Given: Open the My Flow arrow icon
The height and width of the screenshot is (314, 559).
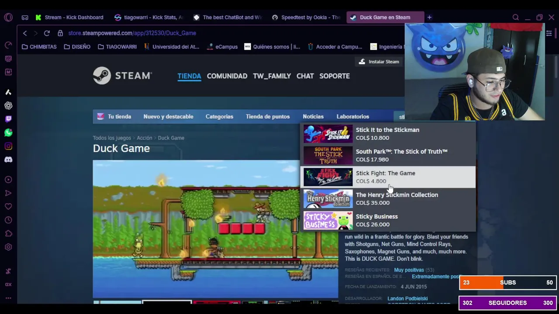Looking at the screenshot, I should coord(8,193).
